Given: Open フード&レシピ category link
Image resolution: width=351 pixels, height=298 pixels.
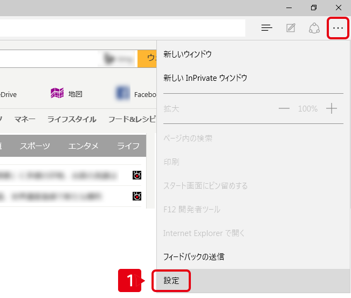Looking at the screenshot, I should tap(132, 119).
